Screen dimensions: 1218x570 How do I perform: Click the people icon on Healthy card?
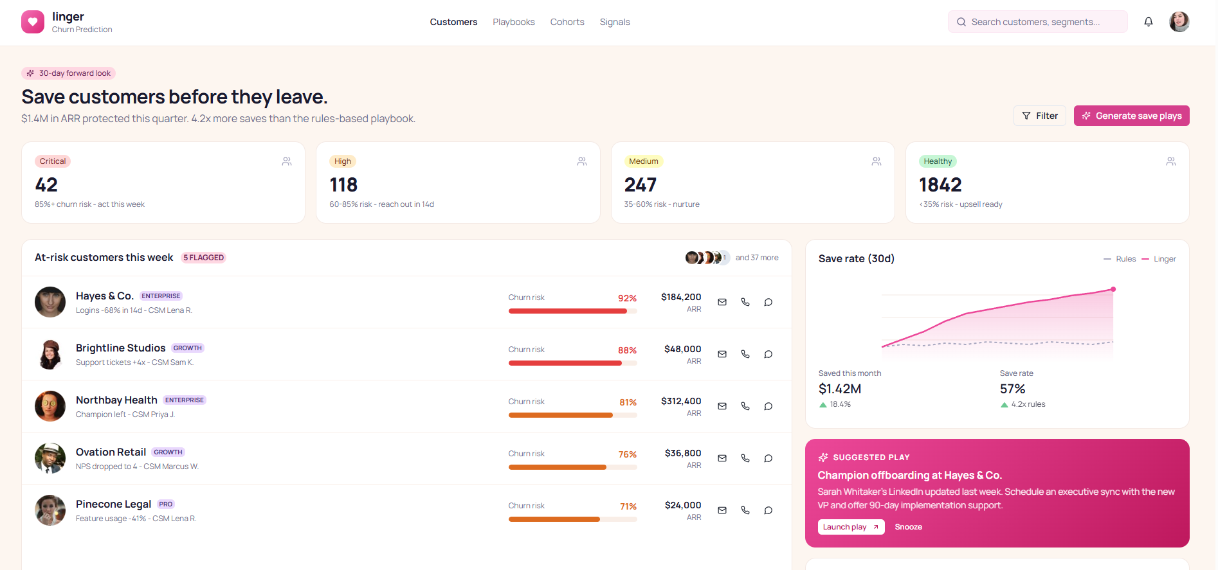pyautogui.click(x=1171, y=161)
